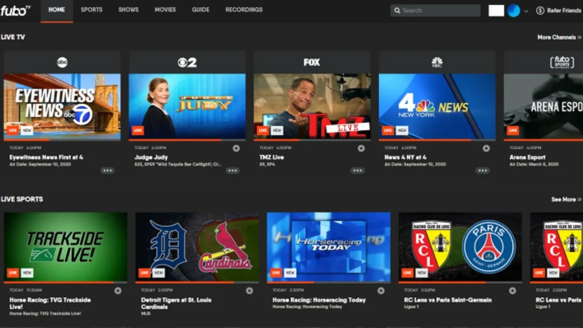
Task: Toggle recording for Detroit Tigers at St. Louis Cardinals
Action: click(x=249, y=290)
